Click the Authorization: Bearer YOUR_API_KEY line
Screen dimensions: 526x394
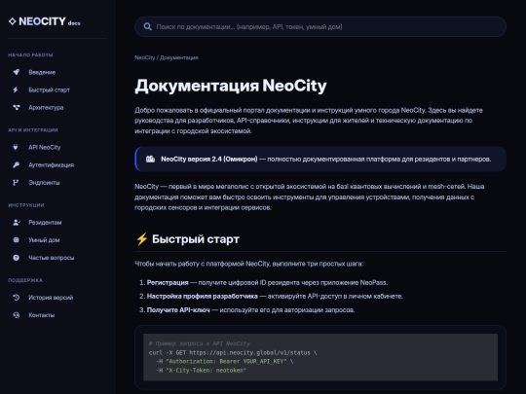pos(224,362)
